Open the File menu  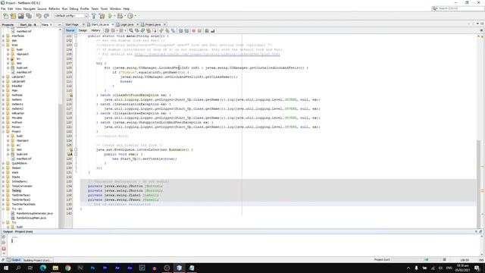(x=3, y=8)
